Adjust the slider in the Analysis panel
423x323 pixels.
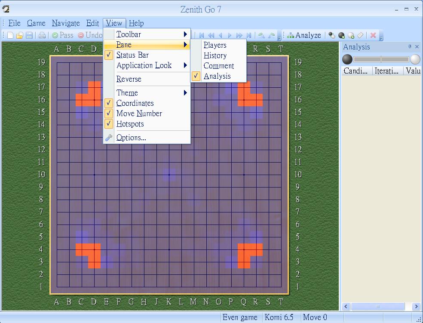380,59
